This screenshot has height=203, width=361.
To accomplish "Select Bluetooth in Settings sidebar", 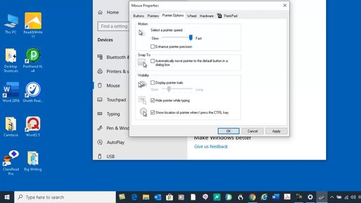I will coord(113,57).
